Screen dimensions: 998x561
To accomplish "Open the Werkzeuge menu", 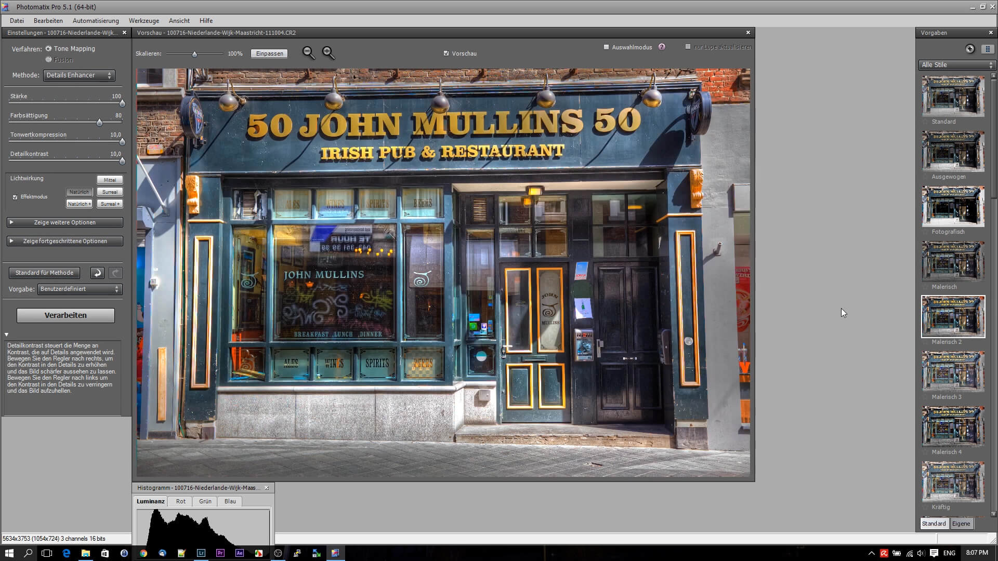I will coord(144,21).
